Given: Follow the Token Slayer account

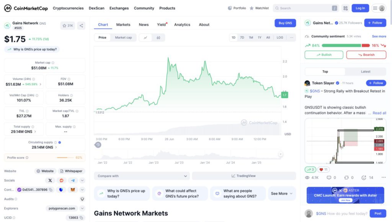Looking at the screenshot, I should click(x=376, y=83).
